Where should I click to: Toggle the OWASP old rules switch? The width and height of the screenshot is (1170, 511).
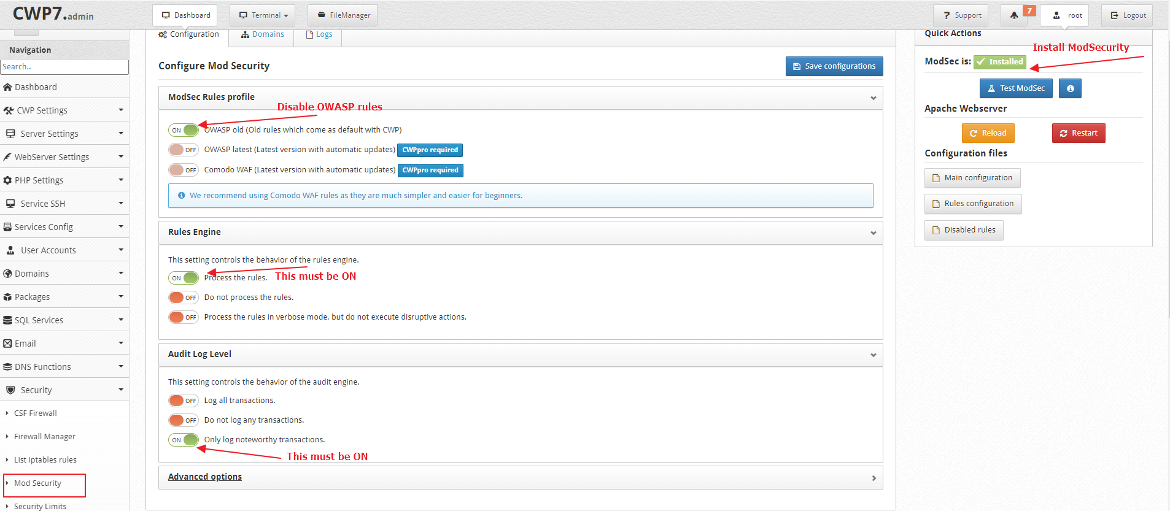pos(184,130)
